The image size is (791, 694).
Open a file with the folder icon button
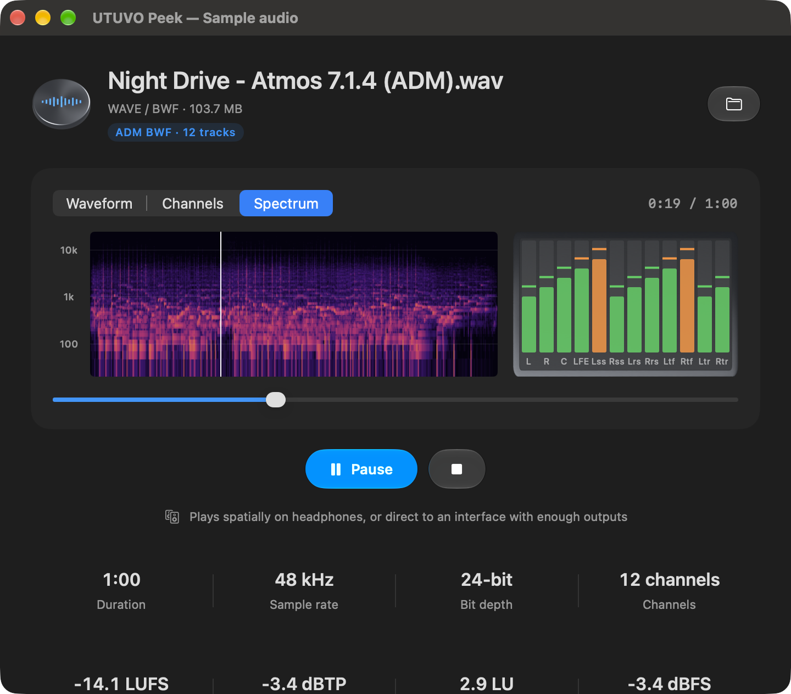[734, 104]
